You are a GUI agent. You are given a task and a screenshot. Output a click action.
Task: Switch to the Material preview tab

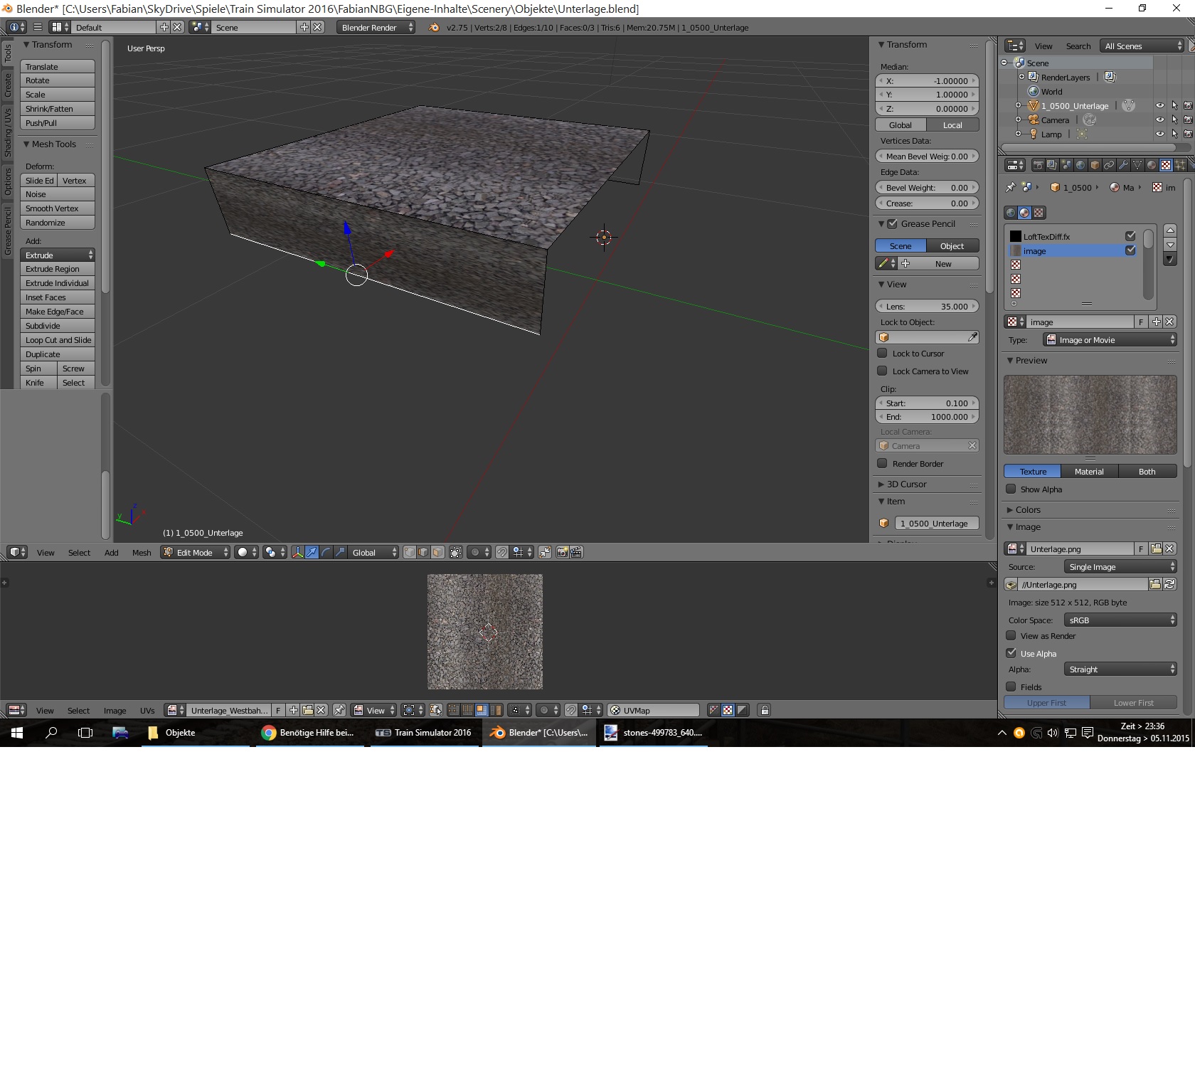coord(1089,472)
